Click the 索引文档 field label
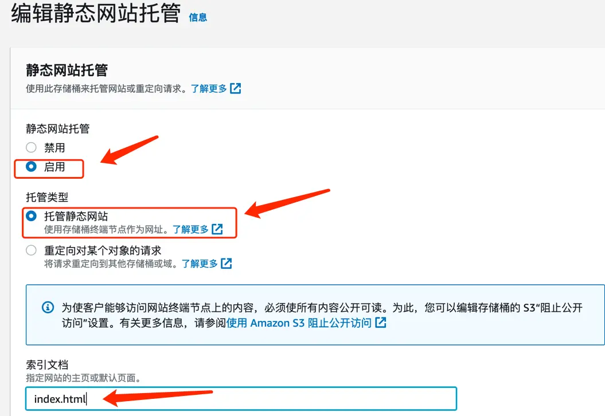 pyautogui.click(x=47, y=364)
